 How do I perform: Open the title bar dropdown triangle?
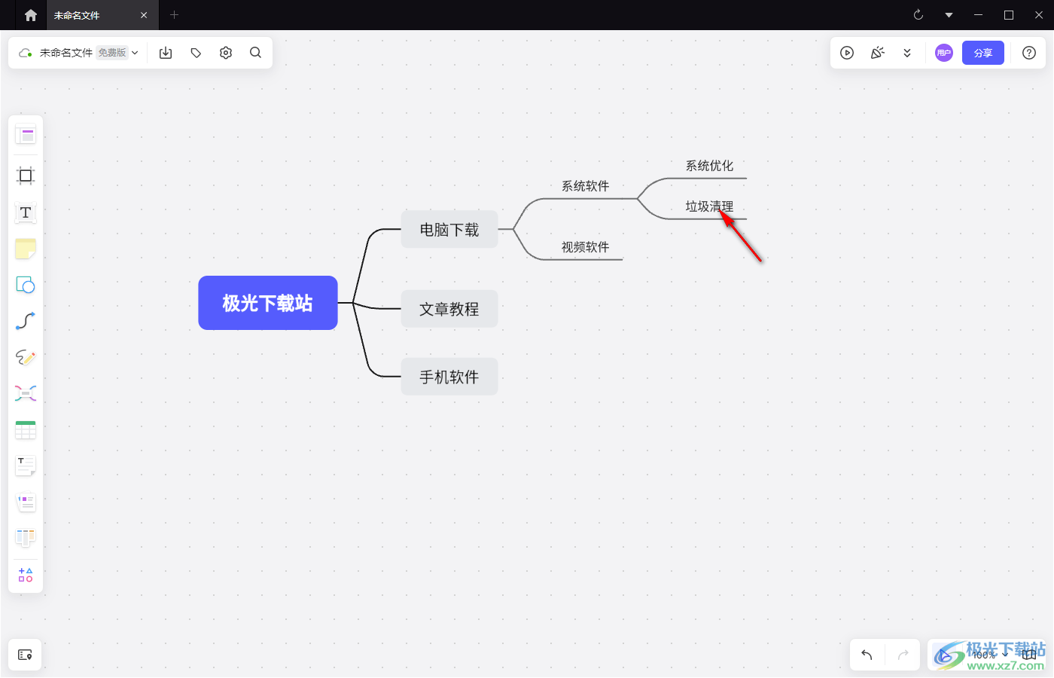tap(949, 15)
